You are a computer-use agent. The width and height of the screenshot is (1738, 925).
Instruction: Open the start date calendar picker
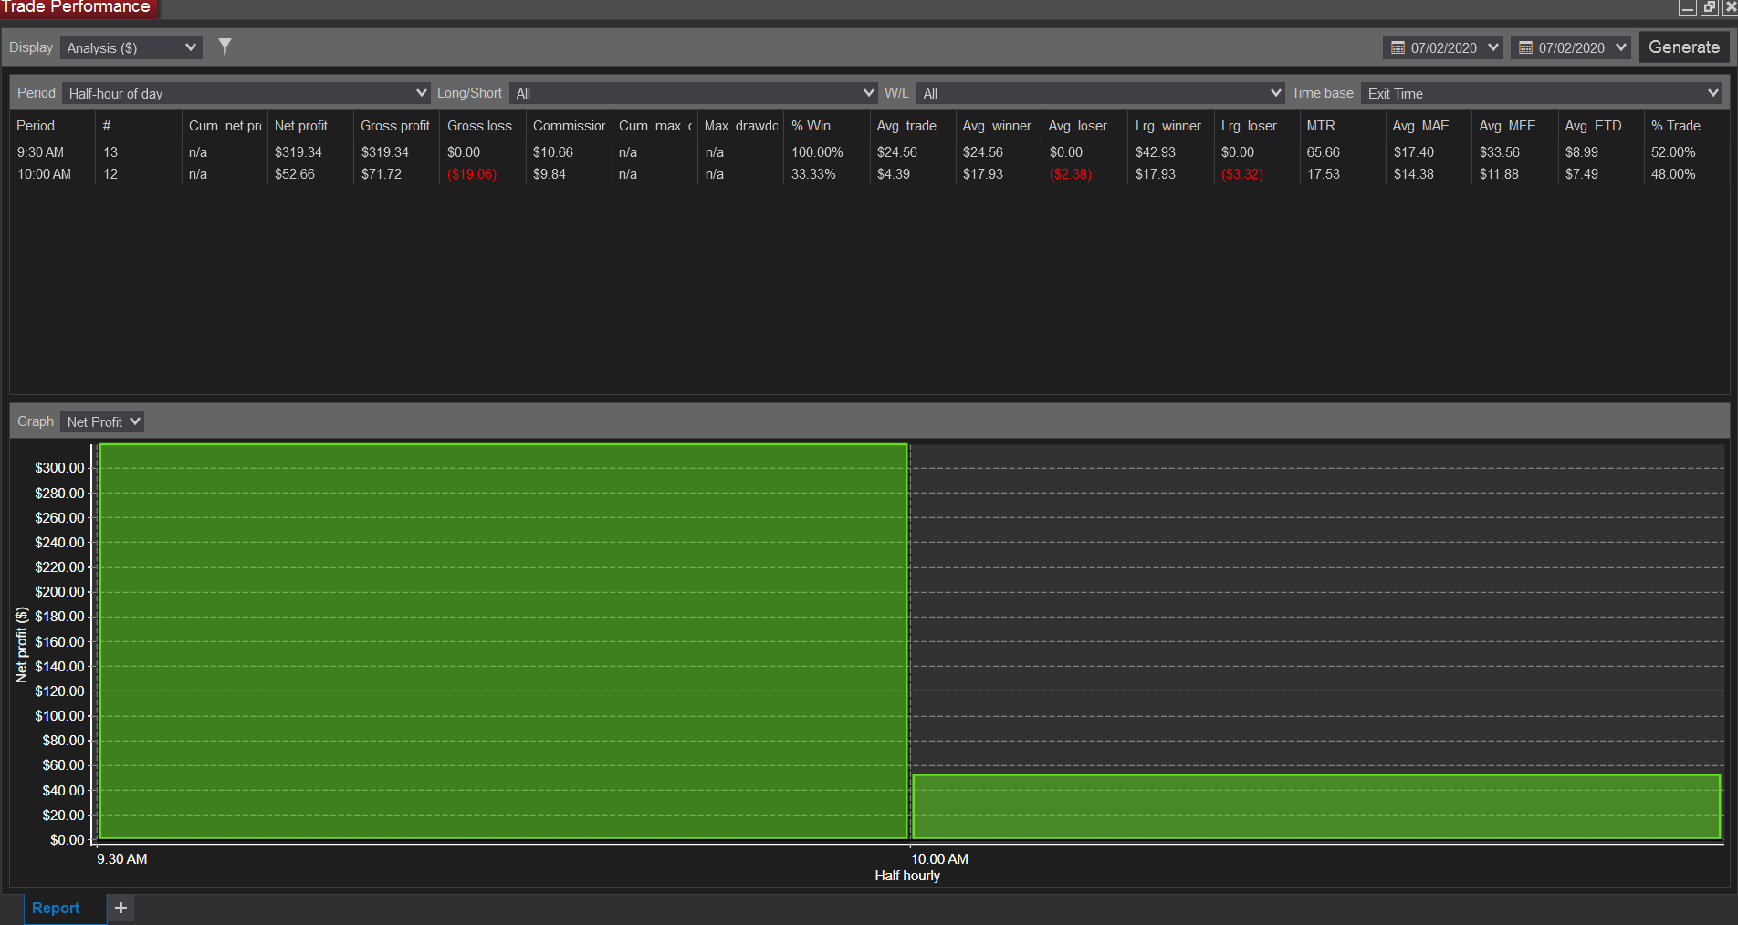pyautogui.click(x=1398, y=47)
